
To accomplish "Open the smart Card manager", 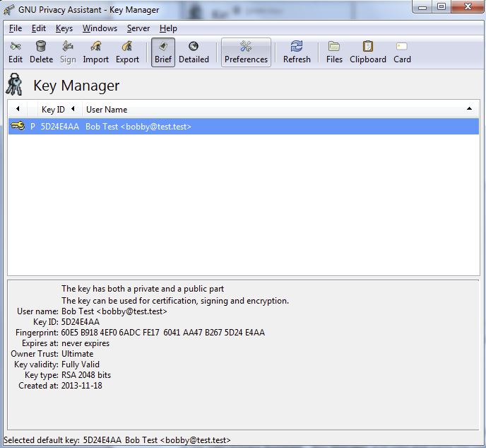I will 402,52.
